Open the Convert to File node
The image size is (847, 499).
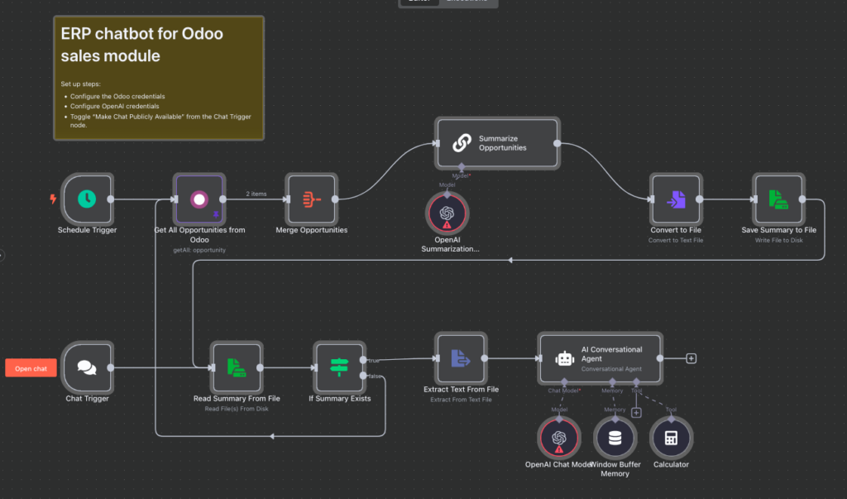676,199
